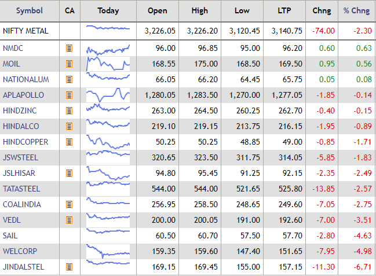View the VEDL intraday sparkline chart

click(108, 220)
